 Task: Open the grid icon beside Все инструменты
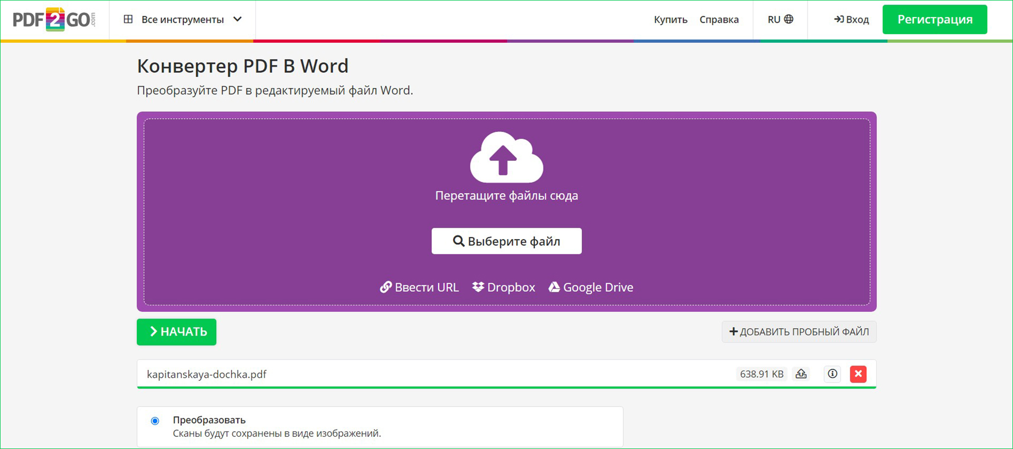128,20
